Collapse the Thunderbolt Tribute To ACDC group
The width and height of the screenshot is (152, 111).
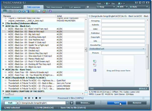point(3,78)
